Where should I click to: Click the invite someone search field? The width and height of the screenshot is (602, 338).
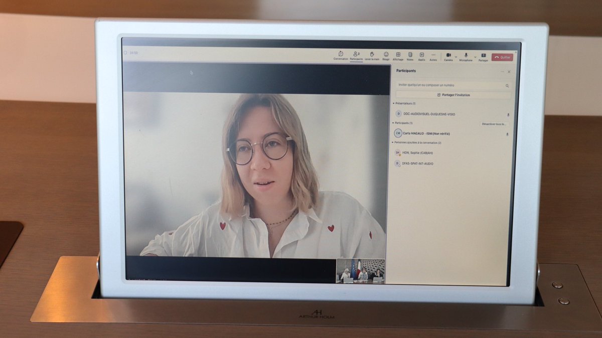pyautogui.click(x=453, y=85)
